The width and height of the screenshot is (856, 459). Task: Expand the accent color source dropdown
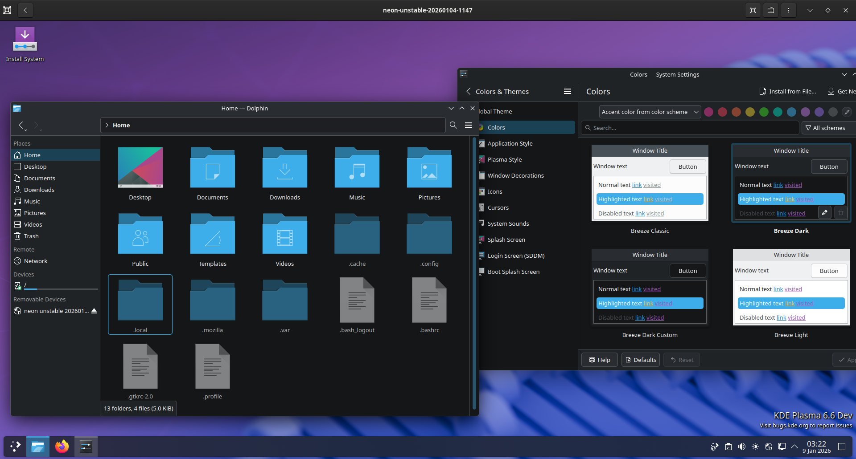tap(650, 112)
